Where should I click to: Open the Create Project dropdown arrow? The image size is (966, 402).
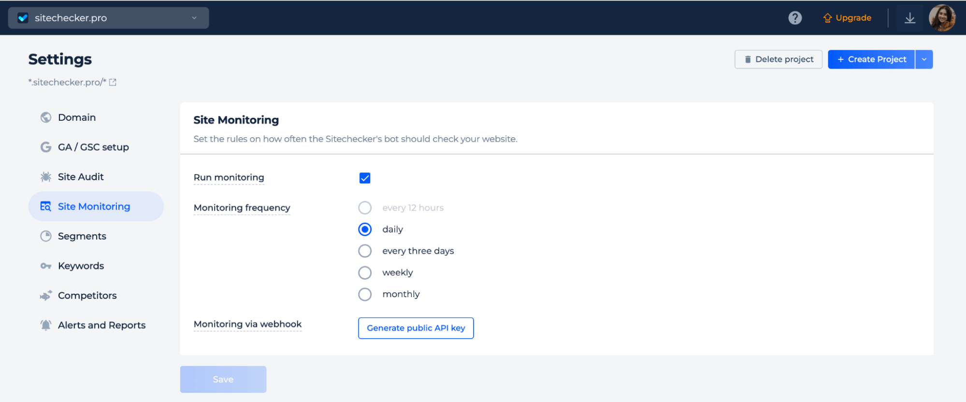coord(924,59)
